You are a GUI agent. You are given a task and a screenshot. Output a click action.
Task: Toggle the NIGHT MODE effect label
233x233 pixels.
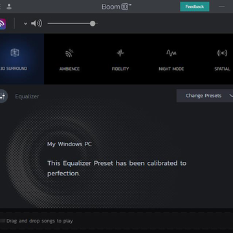click(172, 69)
